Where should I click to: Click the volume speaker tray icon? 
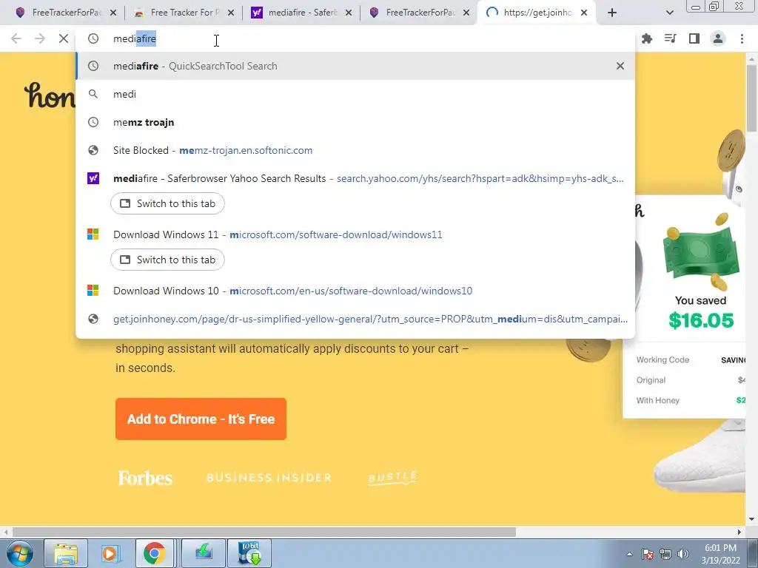point(683,554)
